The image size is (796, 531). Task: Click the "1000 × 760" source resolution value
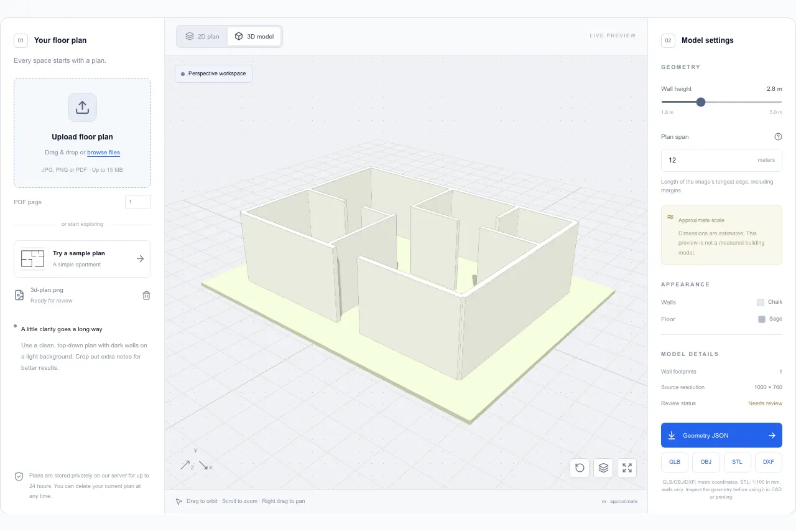point(768,387)
